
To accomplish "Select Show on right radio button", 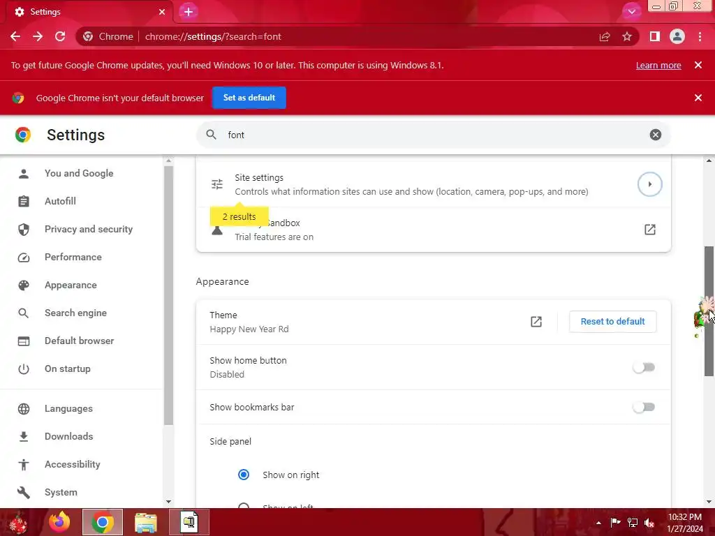I will pyautogui.click(x=244, y=475).
